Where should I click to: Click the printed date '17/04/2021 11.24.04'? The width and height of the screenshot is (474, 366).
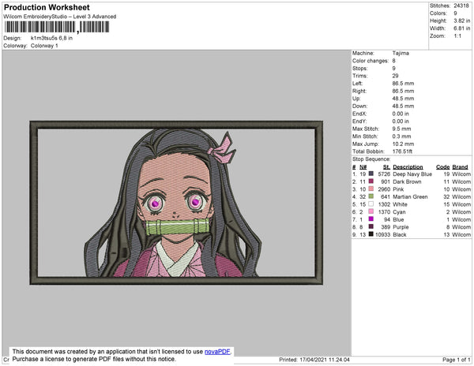point(325,360)
